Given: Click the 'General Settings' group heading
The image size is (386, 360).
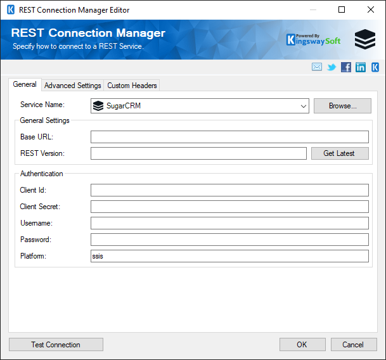Looking at the screenshot, I should pyautogui.click(x=44, y=120).
